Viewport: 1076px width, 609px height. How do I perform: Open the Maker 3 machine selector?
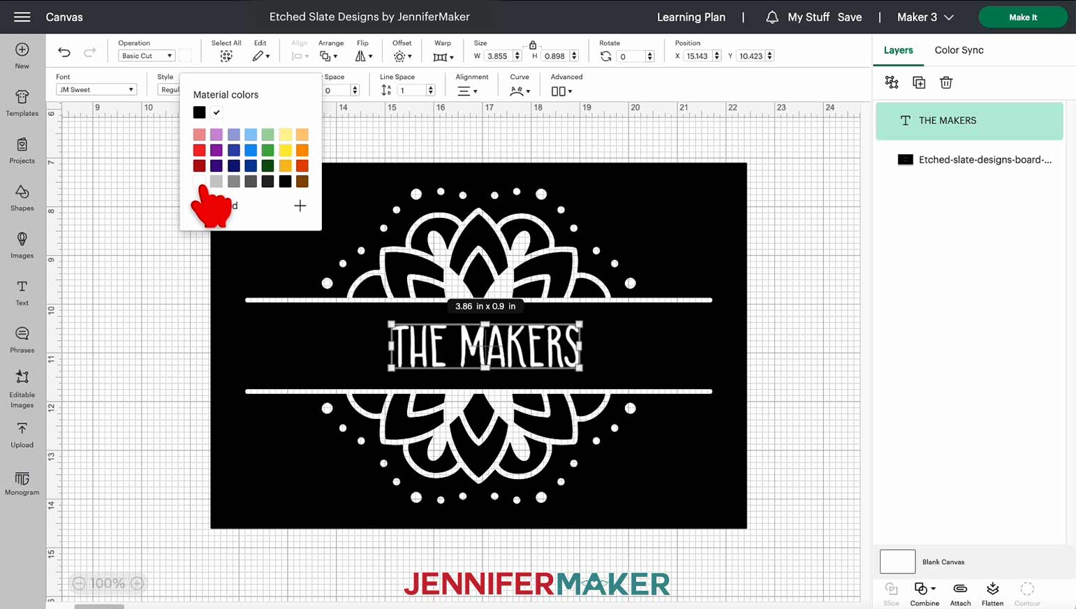pyautogui.click(x=925, y=17)
